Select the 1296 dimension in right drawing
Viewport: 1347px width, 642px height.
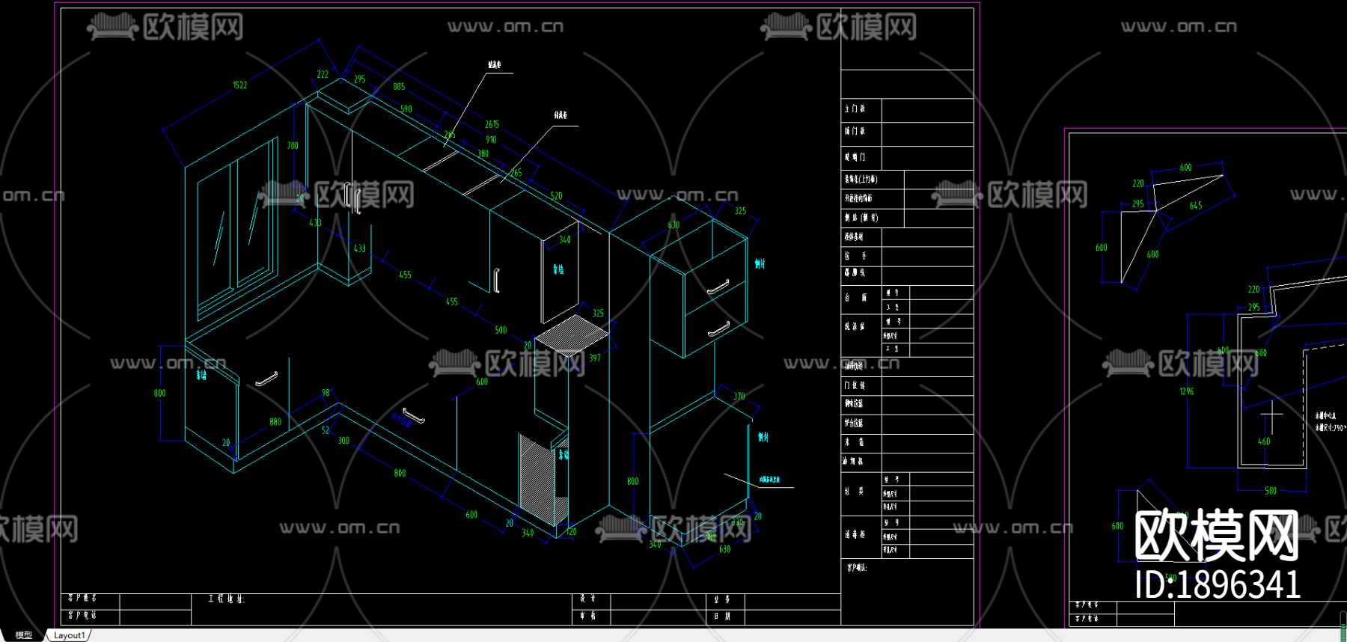1187,392
